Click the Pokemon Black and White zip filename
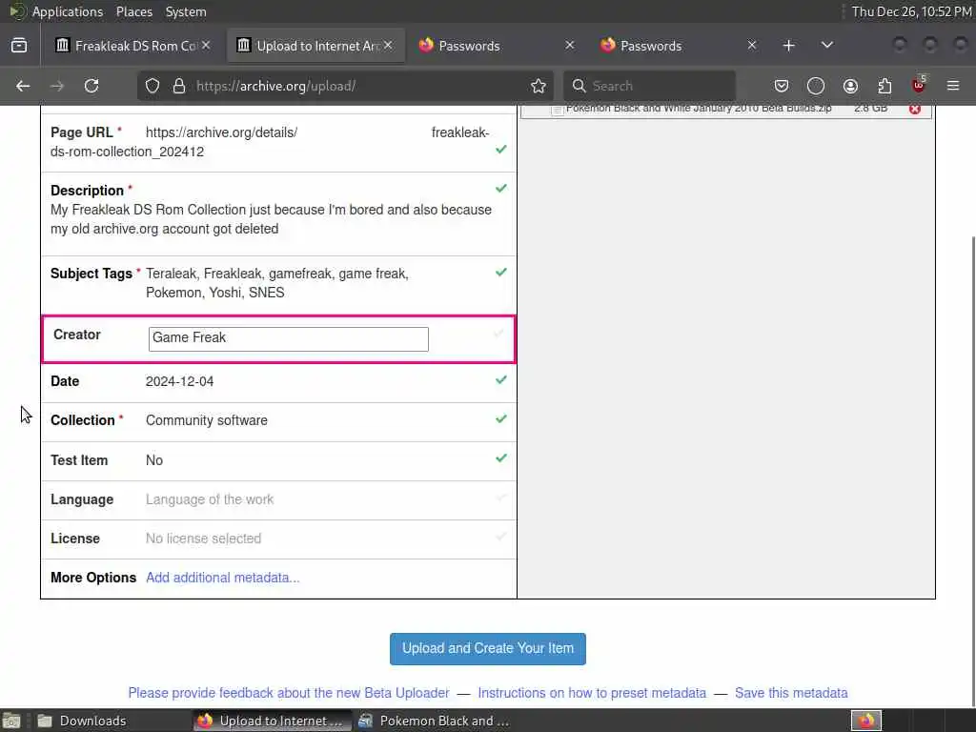 699,109
